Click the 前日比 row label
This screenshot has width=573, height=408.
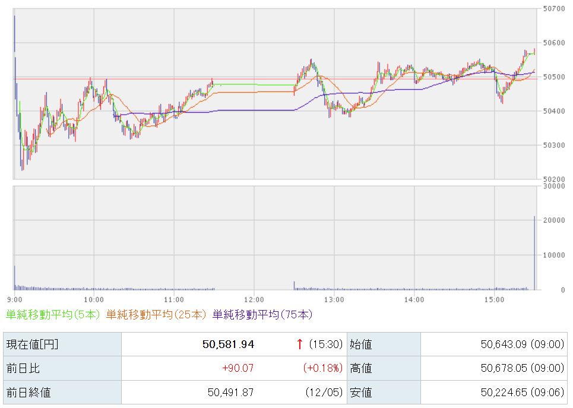tap(23, 368)
